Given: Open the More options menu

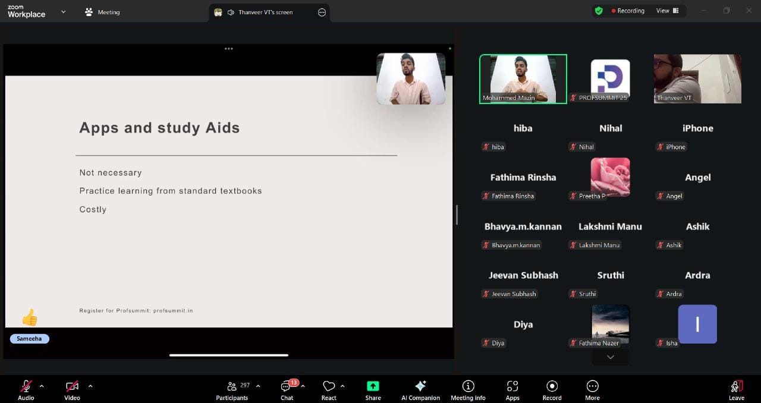Looking at the screenshot, I should coord(592,386).
